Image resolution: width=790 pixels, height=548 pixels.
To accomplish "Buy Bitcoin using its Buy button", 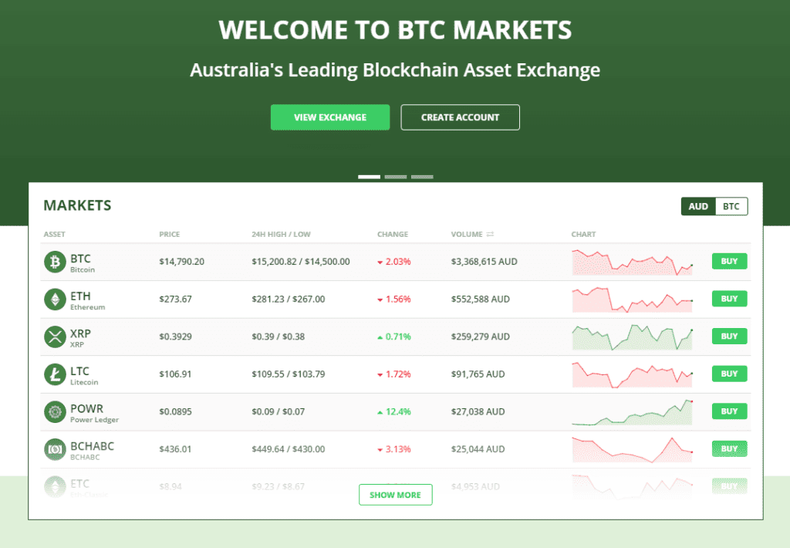I will (x=729, y=262).
